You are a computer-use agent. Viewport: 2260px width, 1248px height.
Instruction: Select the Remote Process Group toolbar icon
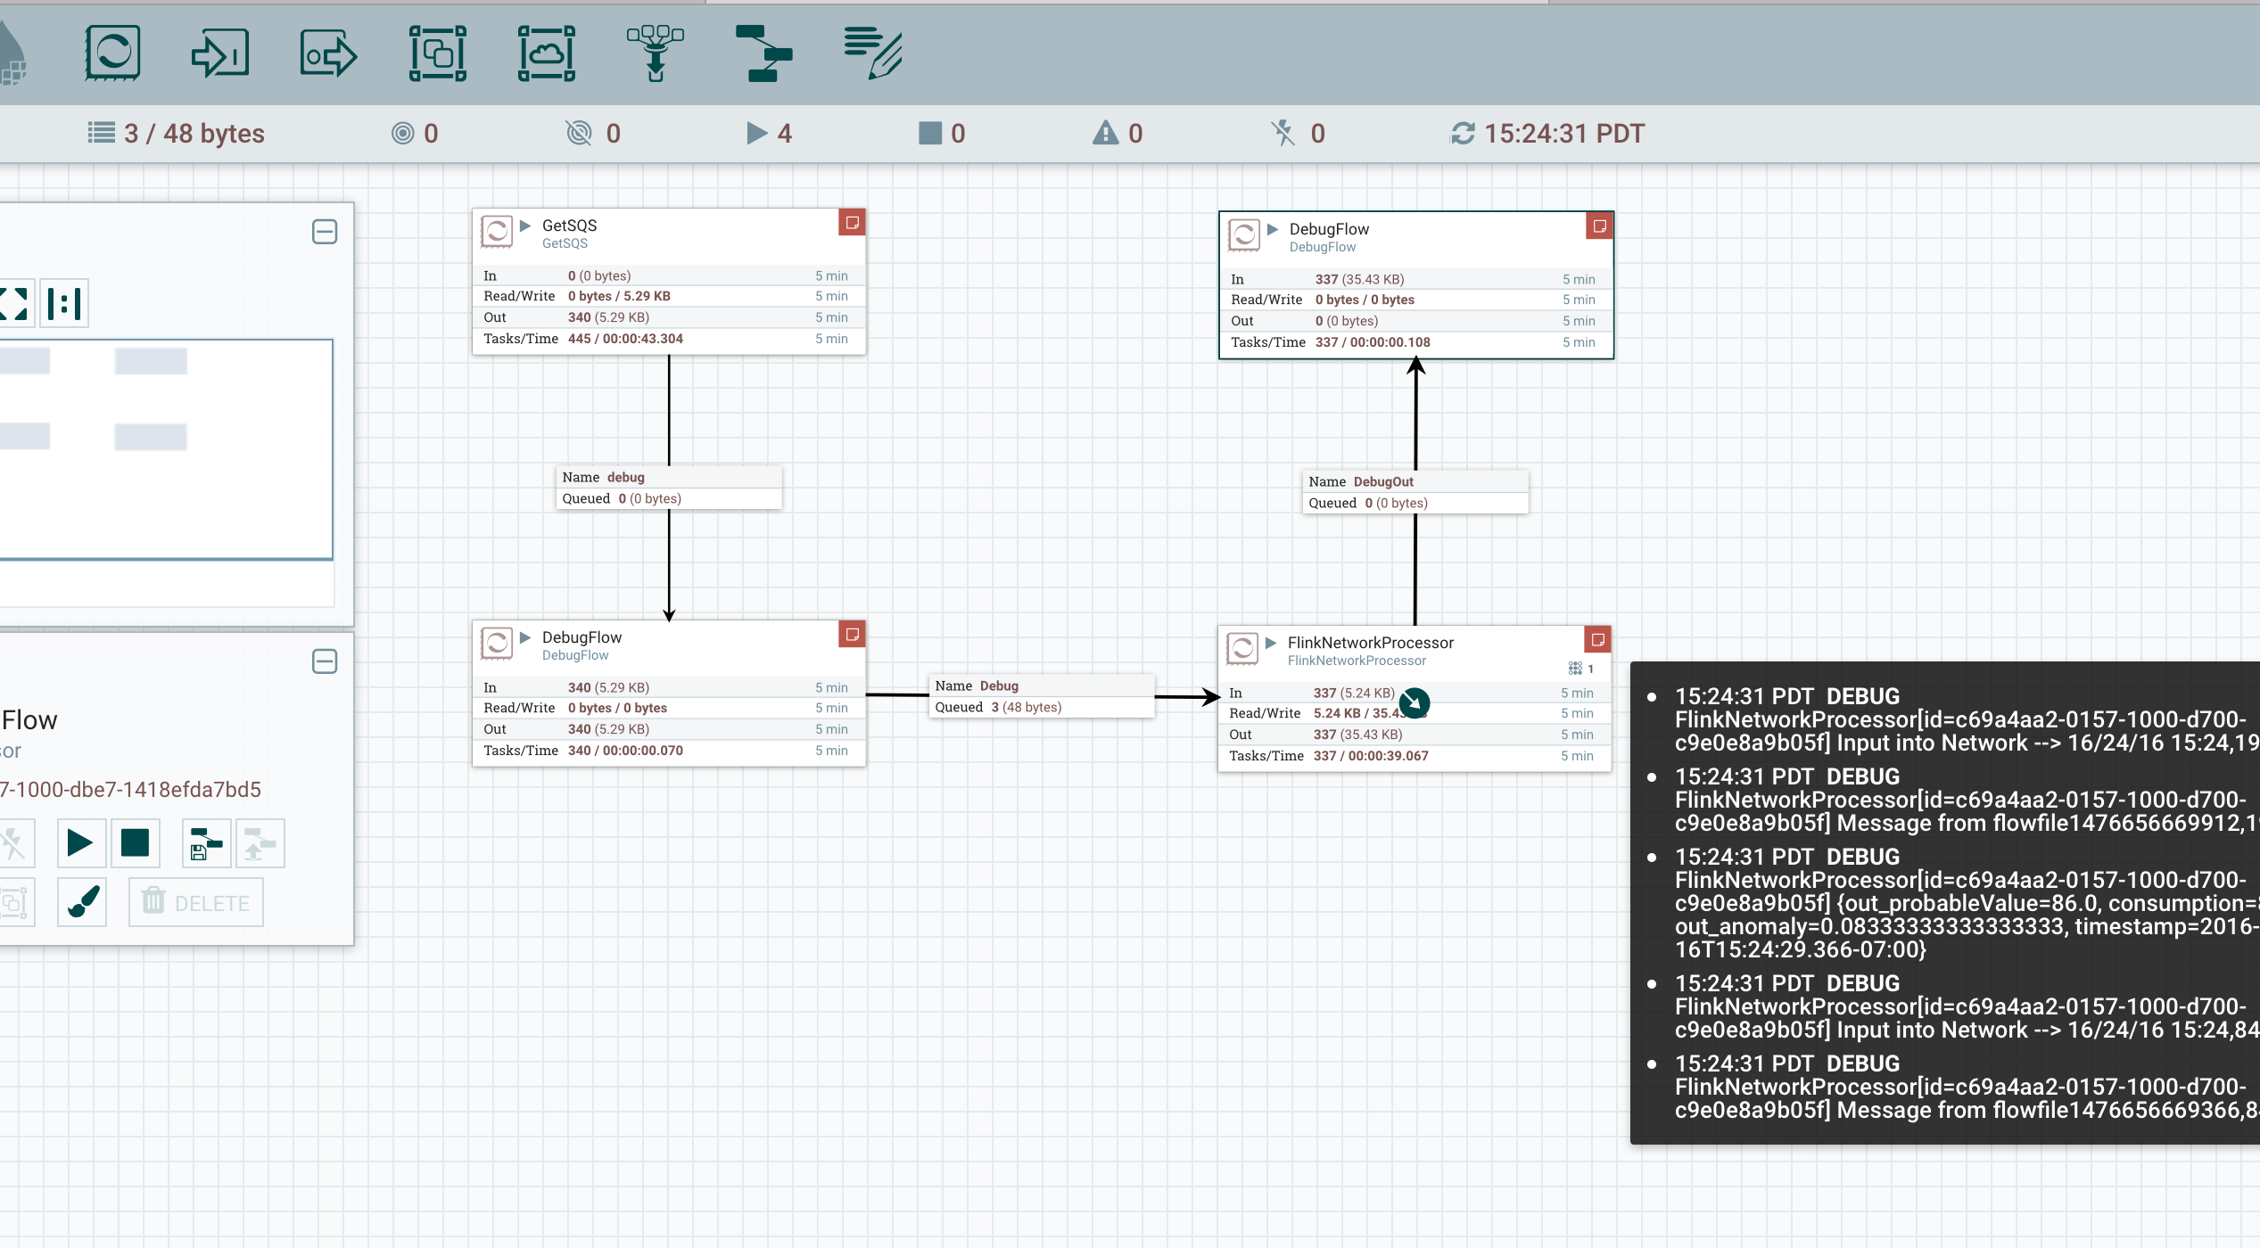pyautogui.click(x=546, y=53)
